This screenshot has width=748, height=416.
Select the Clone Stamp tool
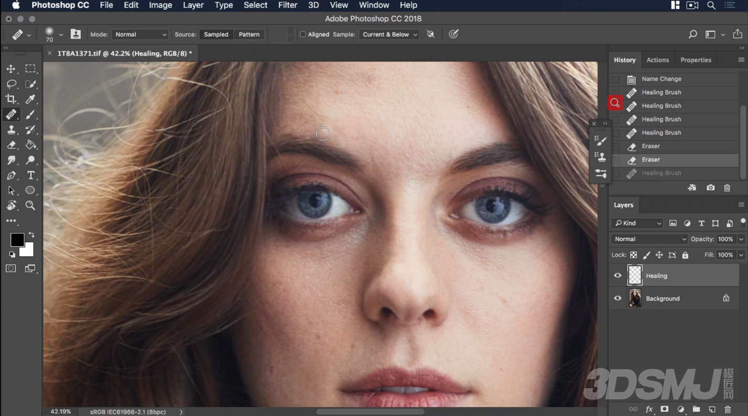point(11,129)
